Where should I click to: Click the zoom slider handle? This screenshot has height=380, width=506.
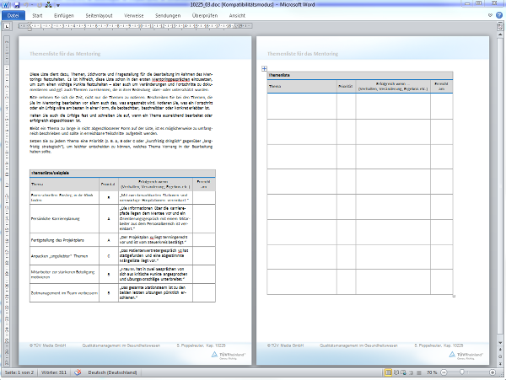463,372
